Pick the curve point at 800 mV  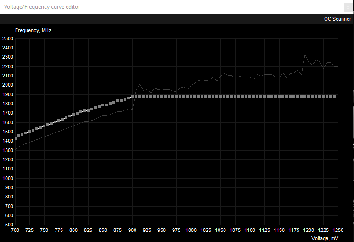tap(74, 115)
